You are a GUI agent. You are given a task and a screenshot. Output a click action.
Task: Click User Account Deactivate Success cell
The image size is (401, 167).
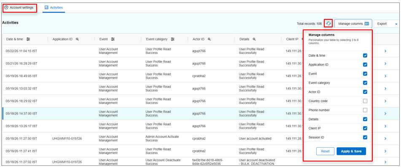(163, 162)
